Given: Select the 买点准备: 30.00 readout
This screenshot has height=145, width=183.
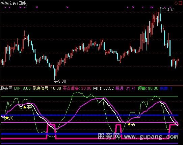Looking at the screenshot, I should pos(77,88).
